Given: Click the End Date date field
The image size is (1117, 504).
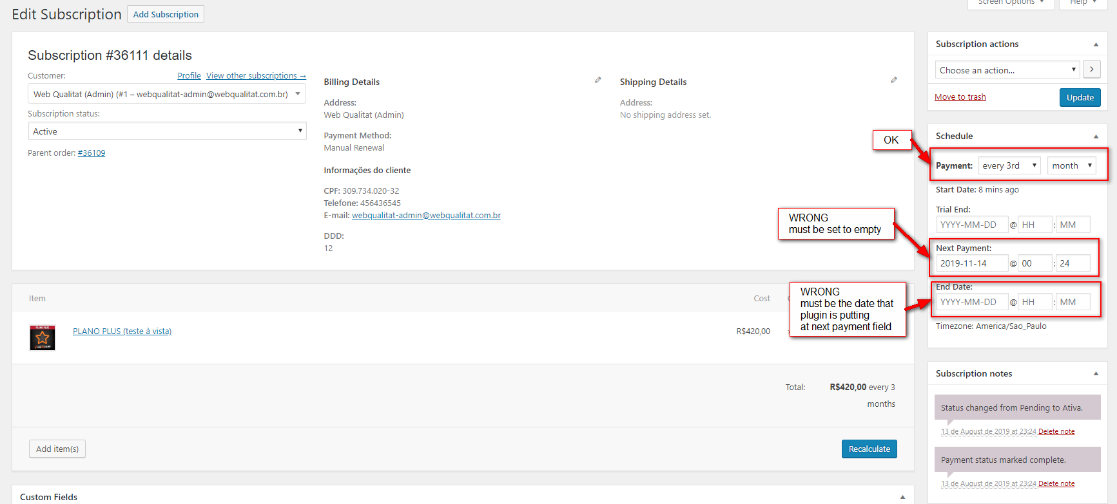Looking at the screenshot, I should [x=971, y=302].
